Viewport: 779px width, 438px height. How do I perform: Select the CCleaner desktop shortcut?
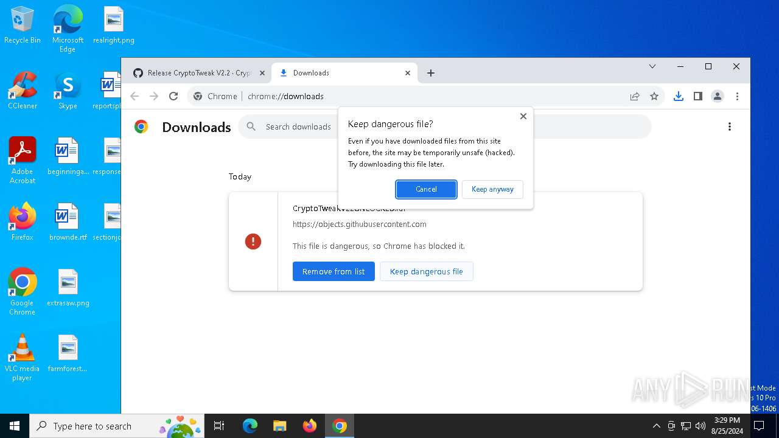click(23, 90)
